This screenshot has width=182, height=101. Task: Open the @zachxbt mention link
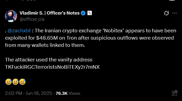[19, 31]
